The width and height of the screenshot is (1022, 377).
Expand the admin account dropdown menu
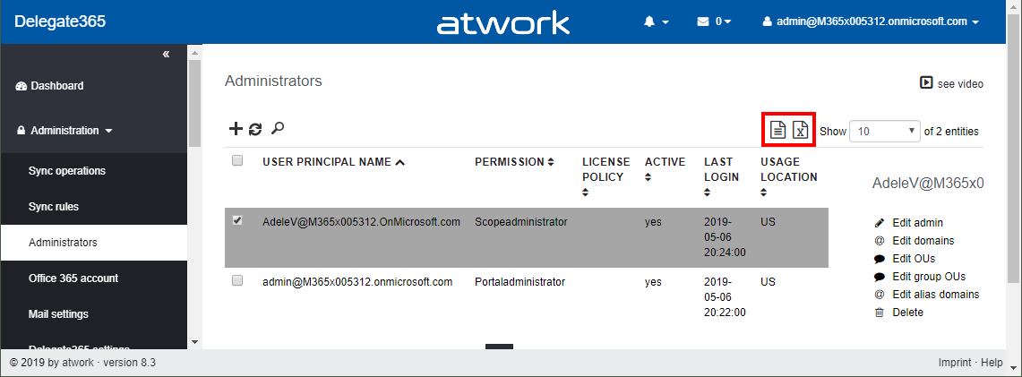[870, 21]
